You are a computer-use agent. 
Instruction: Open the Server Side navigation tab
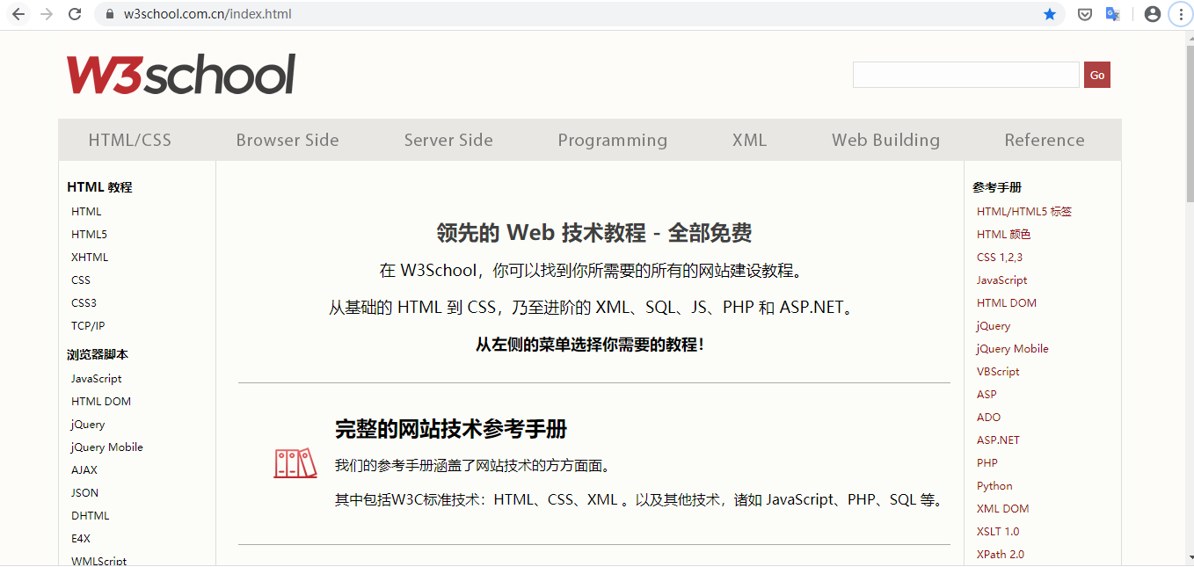click(x=448, y=140)
